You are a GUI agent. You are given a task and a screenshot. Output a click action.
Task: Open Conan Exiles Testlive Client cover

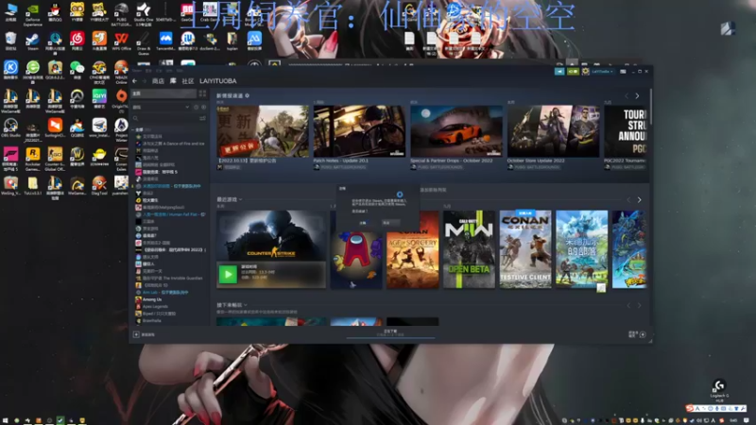pos(525,249)
